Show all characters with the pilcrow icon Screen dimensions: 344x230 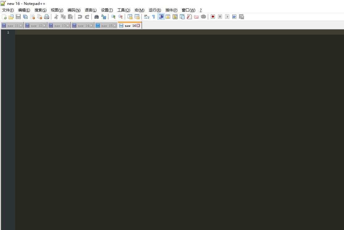coord(153,17)
